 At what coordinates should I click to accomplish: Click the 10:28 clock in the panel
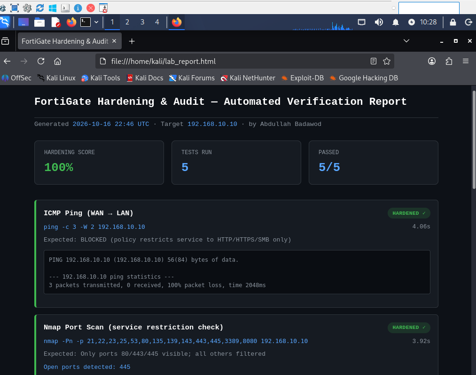pos(428,22)
